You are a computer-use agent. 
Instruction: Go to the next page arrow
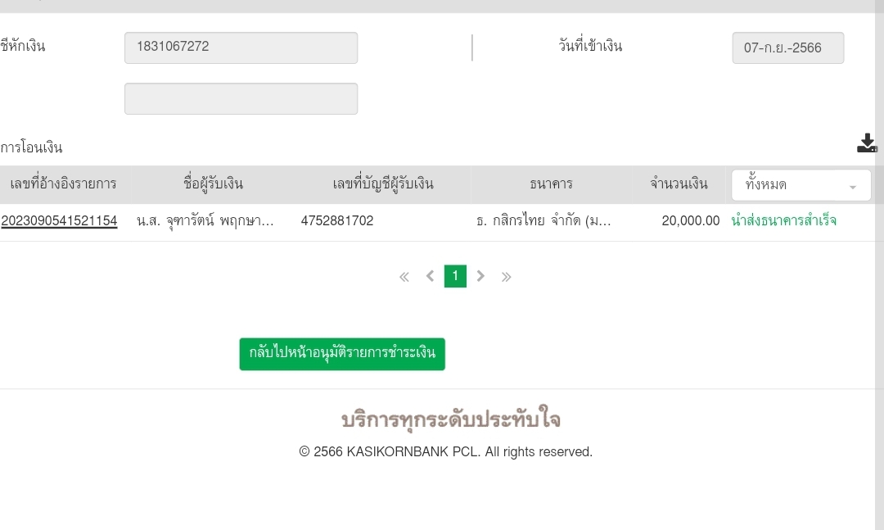(x=481, y=277)
